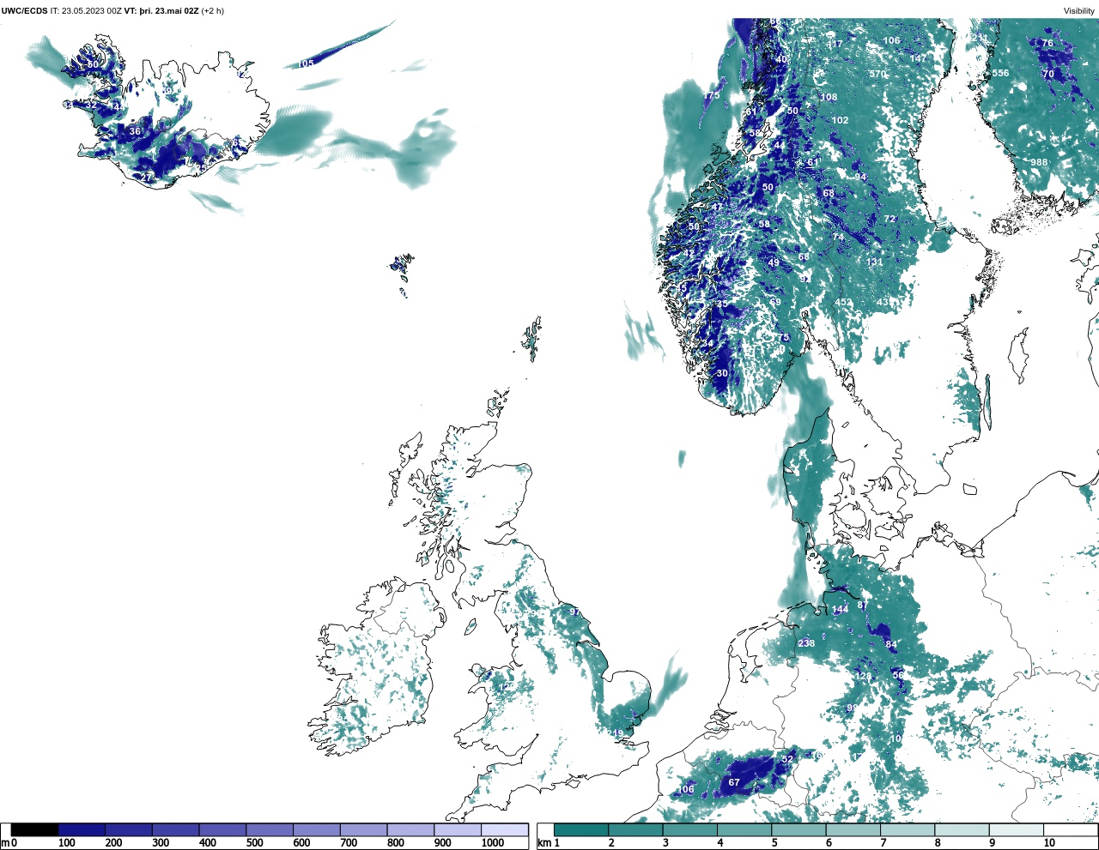The height and width of the screenshot is (850, 1099).
Task: Click the value '94' over central Sweden
Action: point(860,178)
